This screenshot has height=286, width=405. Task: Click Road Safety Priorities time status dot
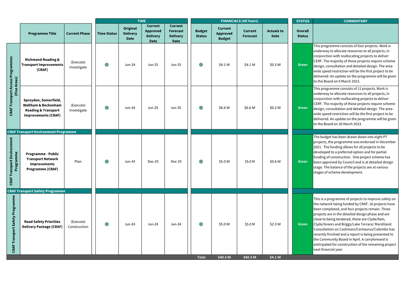107,224
